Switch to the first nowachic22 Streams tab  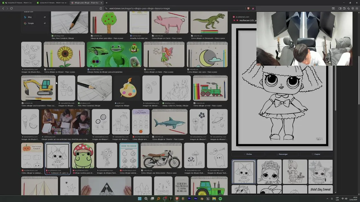pyautogui.click(x=17, y=3)
